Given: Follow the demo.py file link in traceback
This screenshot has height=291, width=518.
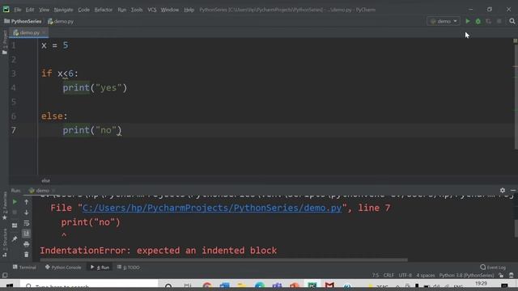Looking at the screenshot, I should pos(212,208).
